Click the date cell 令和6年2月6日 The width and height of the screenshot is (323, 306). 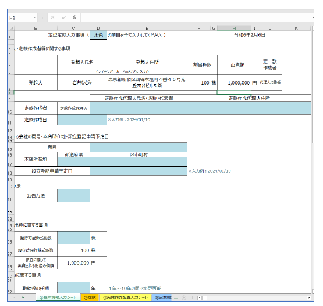click(250, 35)
